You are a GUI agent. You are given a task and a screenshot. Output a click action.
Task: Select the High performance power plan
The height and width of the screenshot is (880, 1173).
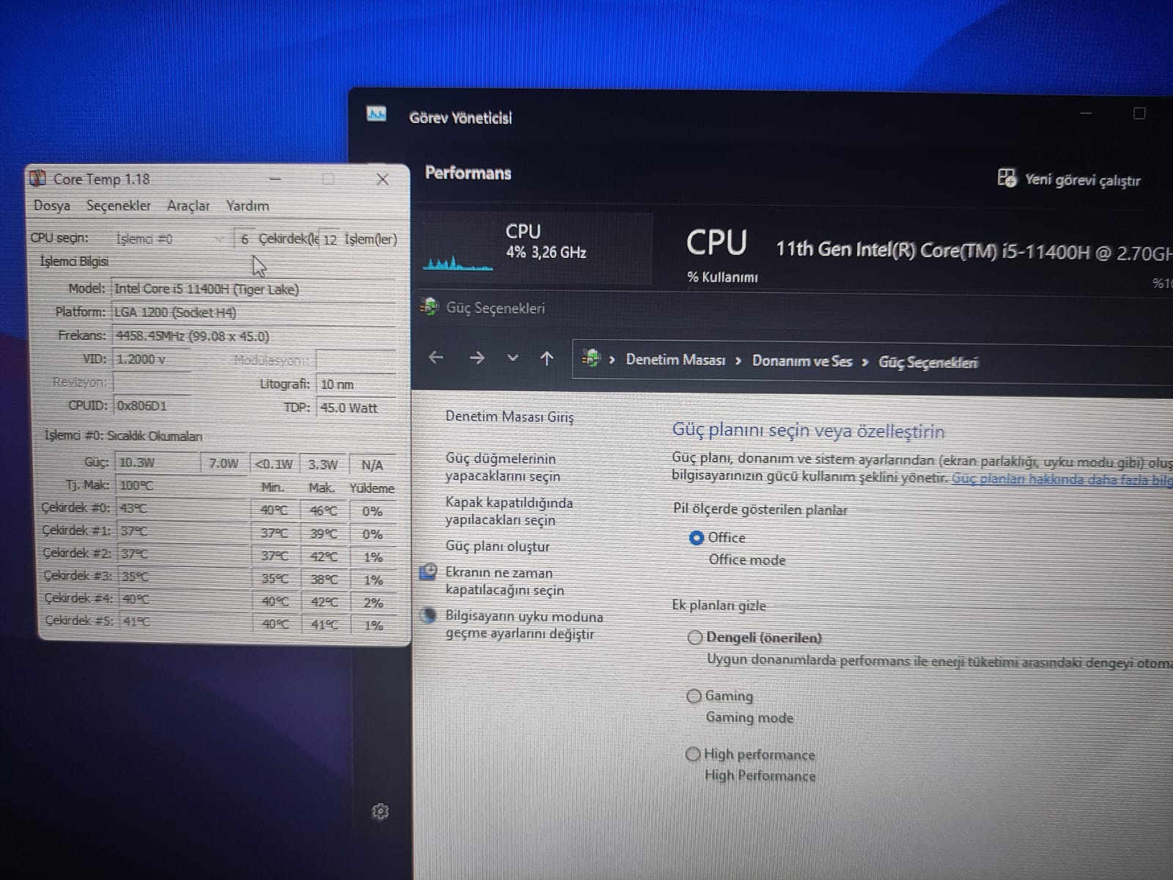click(x=693, y=754)
